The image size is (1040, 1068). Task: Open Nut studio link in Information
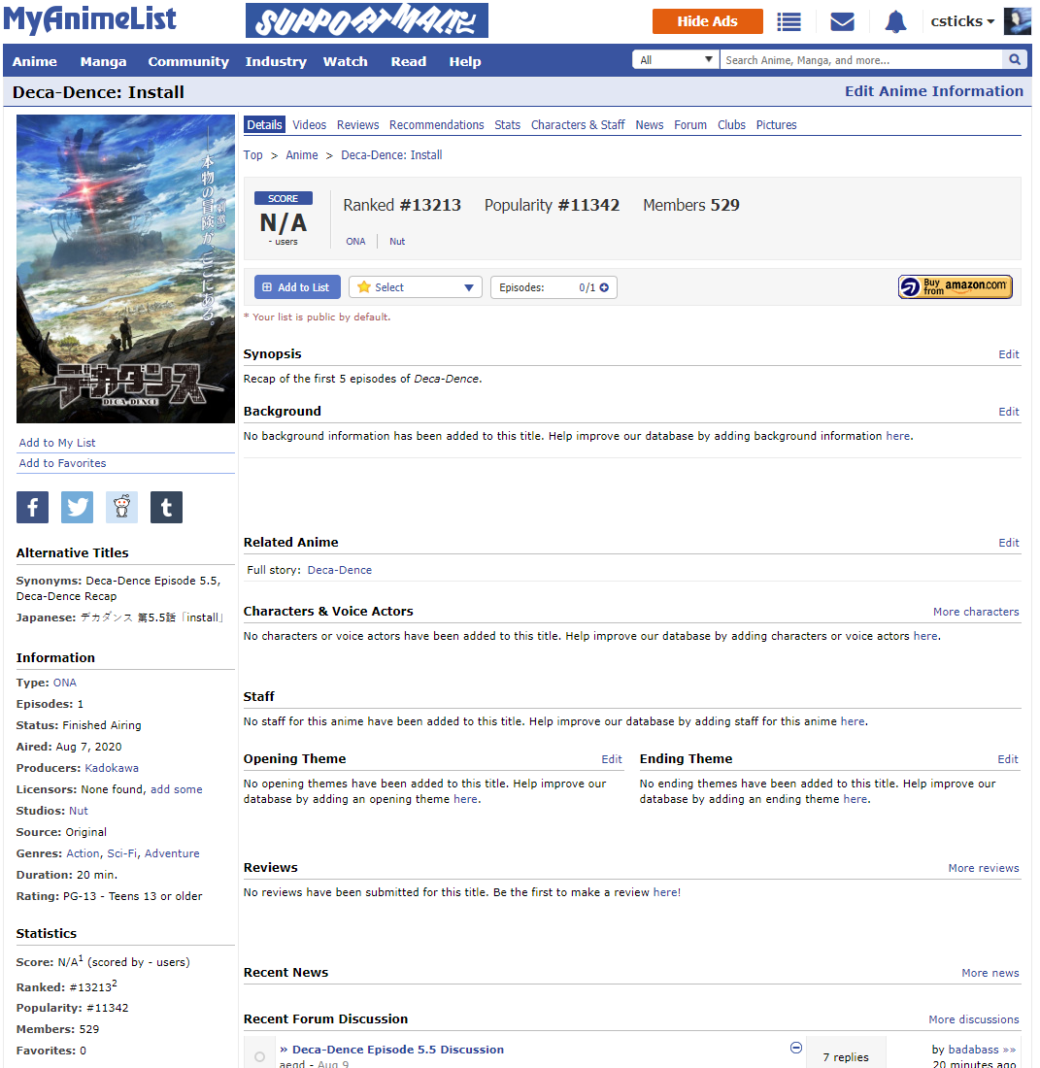pyautogui.click(x=79, y=811)
